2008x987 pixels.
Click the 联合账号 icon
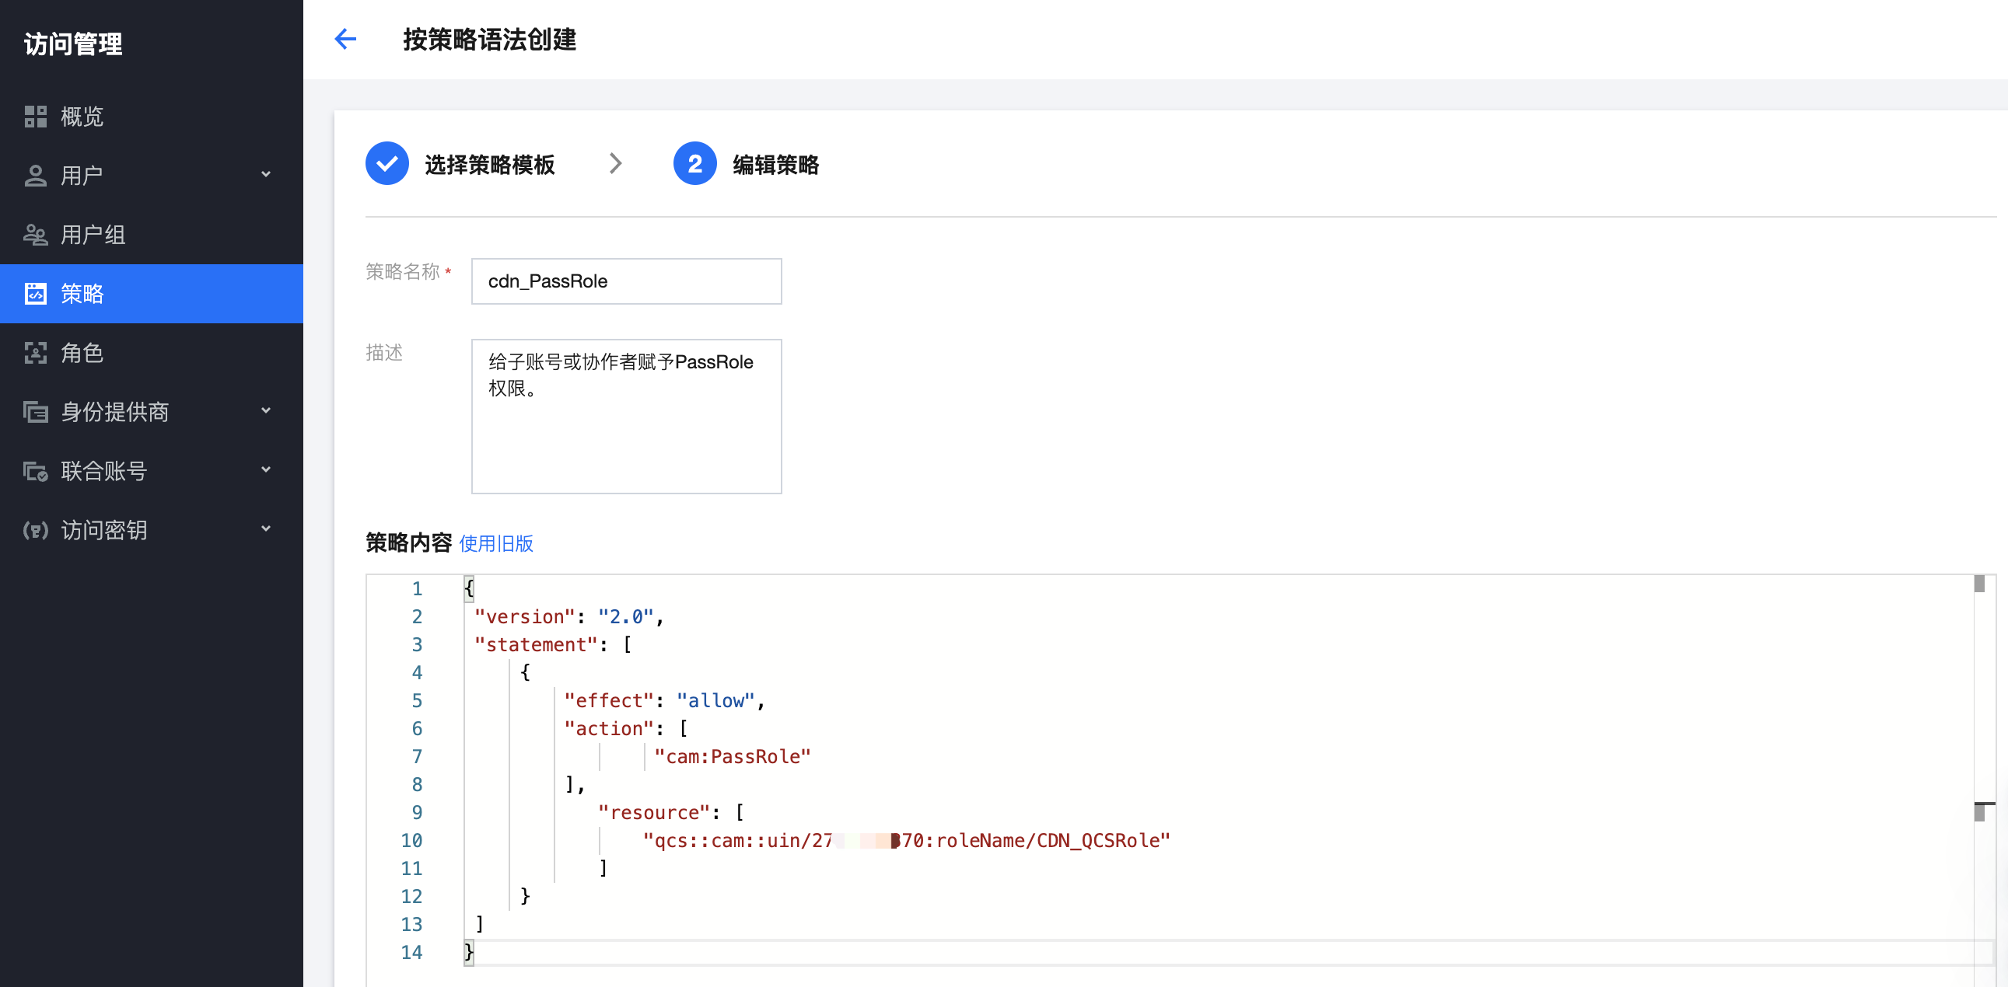coord(36,471)
